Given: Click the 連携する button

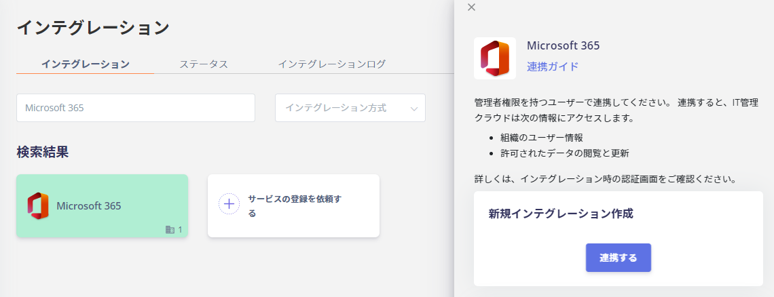Looking at the screenshot, I should point(619,258).
